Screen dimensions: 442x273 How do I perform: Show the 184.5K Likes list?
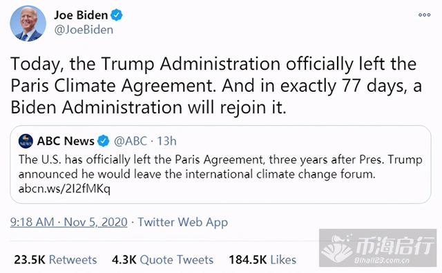(x=262, y=260)
